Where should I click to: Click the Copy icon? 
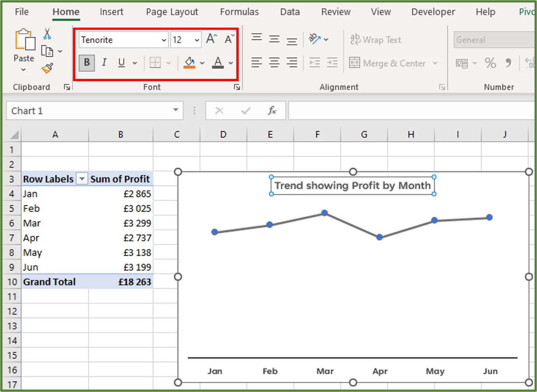coord(48,50)
